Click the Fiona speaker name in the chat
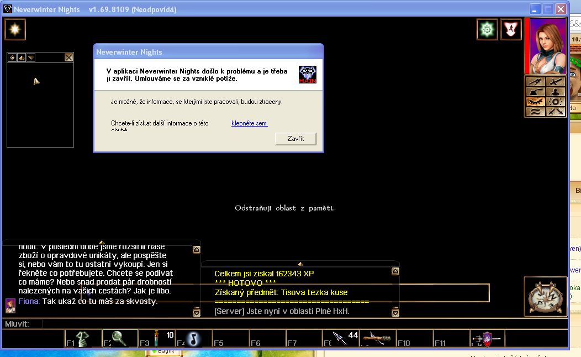This screenshot has width=581, height=357. [28, 301]
